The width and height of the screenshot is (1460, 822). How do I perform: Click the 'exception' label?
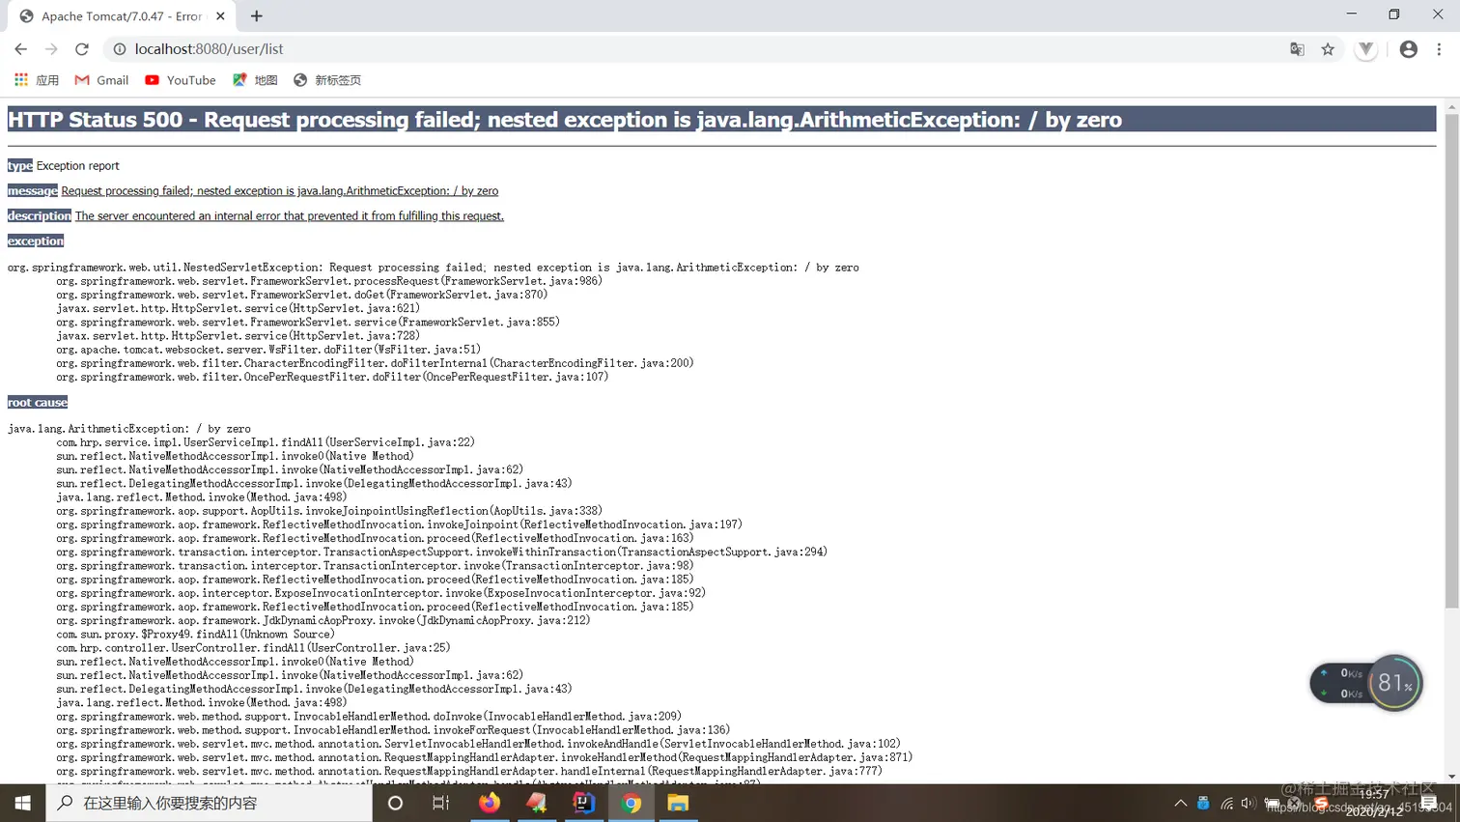point(36,241)
